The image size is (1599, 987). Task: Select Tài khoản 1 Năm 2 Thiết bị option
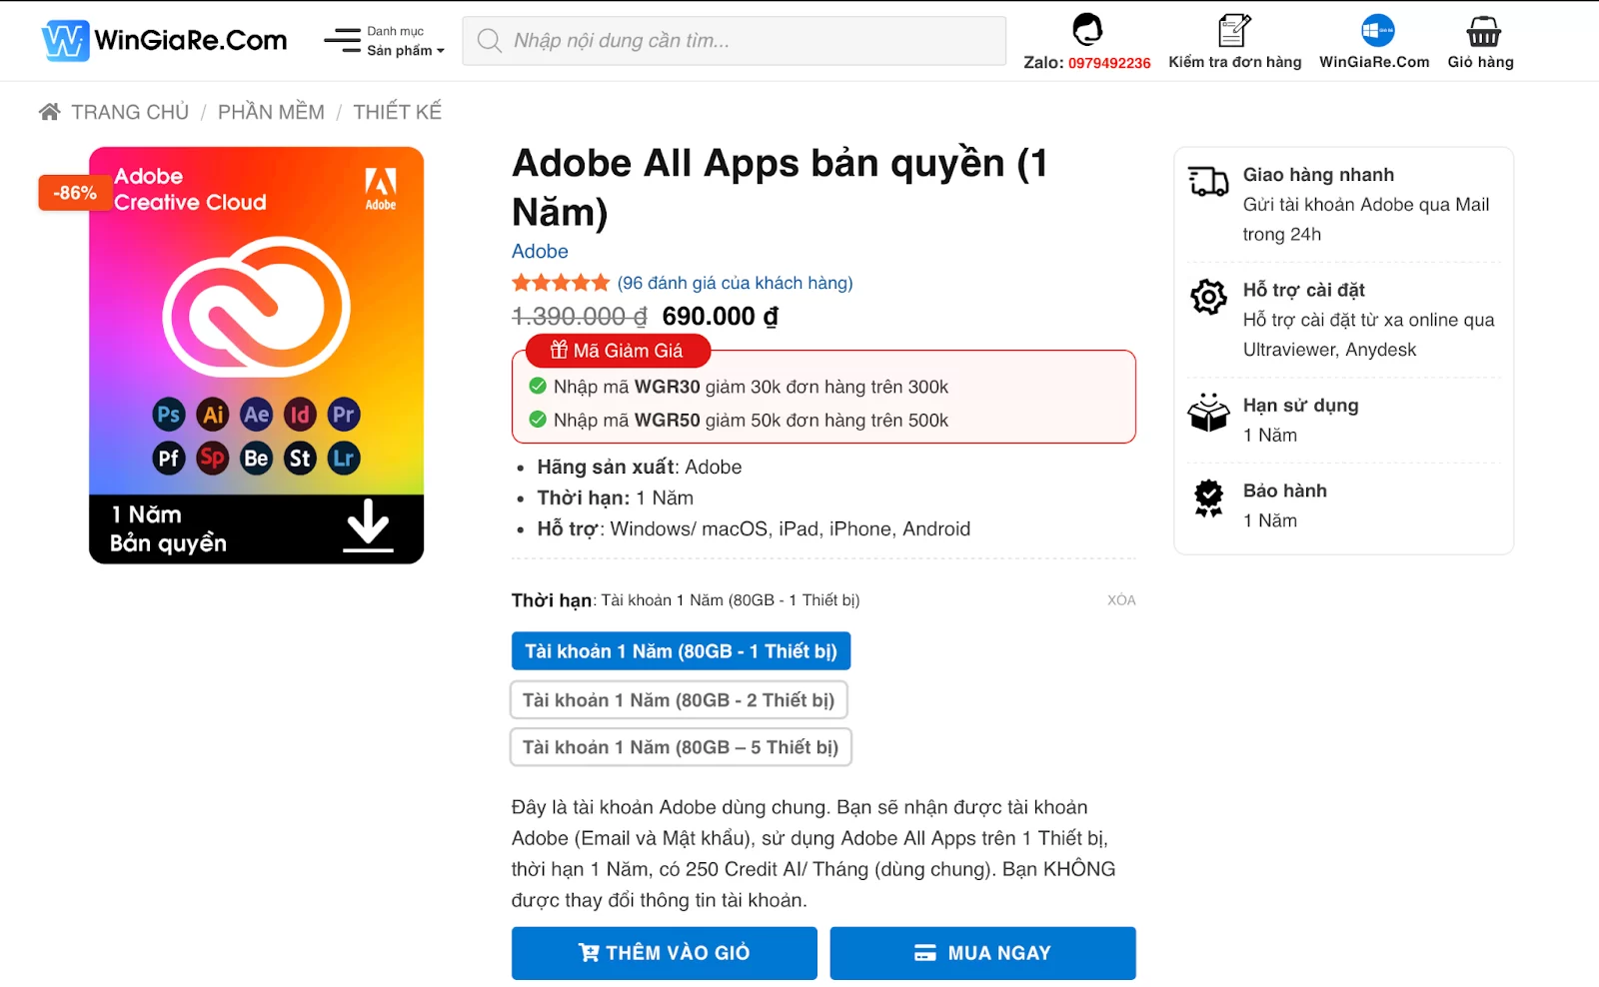tap(679, 700)
